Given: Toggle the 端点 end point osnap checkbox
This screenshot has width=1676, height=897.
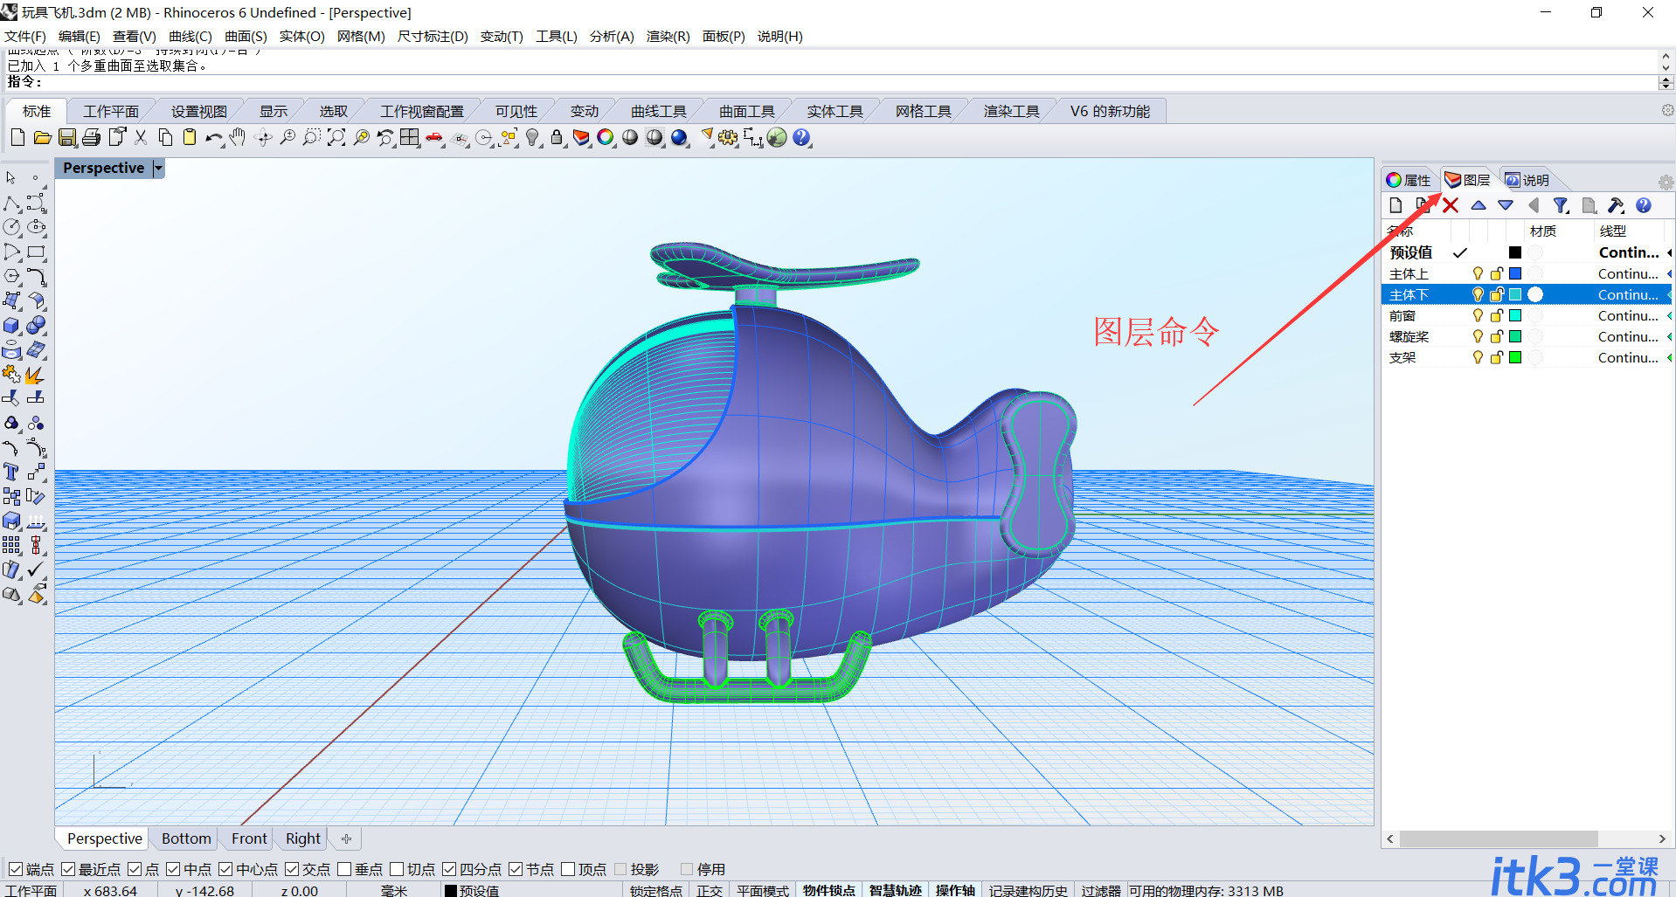Looking at the screenshot, I should [16, 869].
